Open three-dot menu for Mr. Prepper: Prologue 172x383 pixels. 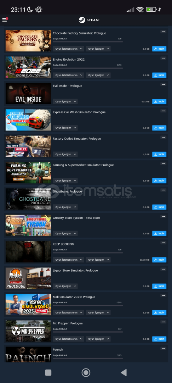[x=163, y=322]
